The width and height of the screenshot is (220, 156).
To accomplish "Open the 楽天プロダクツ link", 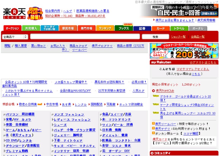I will click(102, 46).
